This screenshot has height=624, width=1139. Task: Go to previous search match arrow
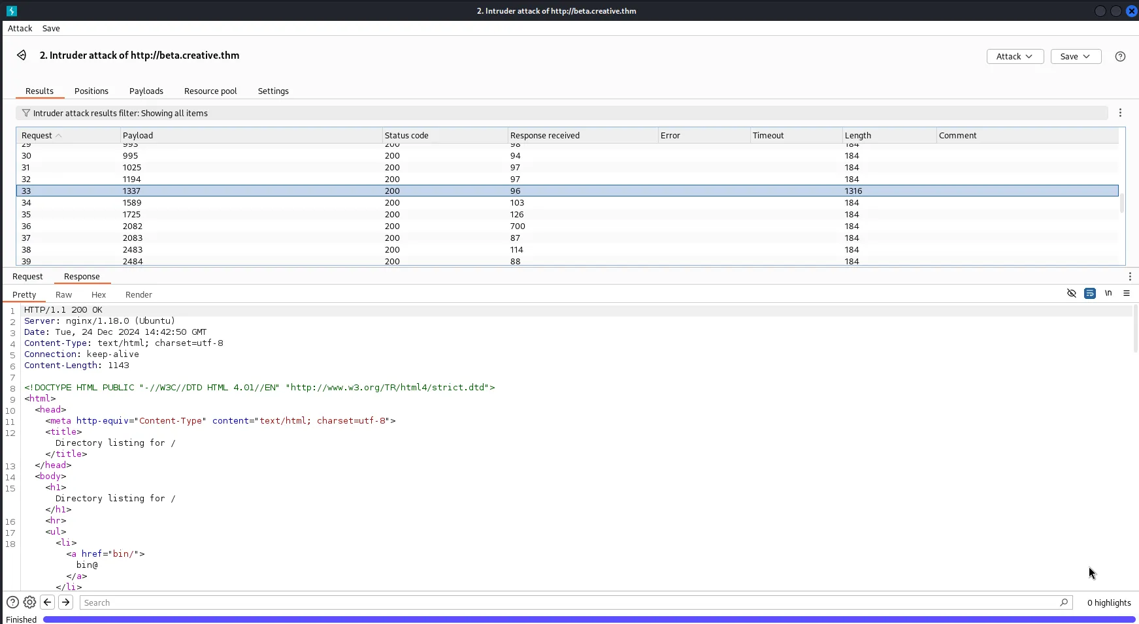click(x=48, y=602)
